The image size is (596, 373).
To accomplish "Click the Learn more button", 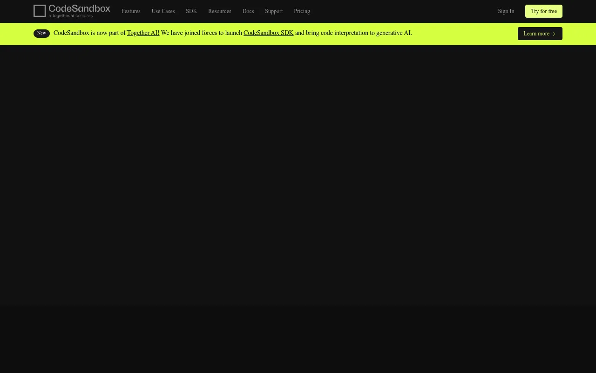I will (540, 34).
